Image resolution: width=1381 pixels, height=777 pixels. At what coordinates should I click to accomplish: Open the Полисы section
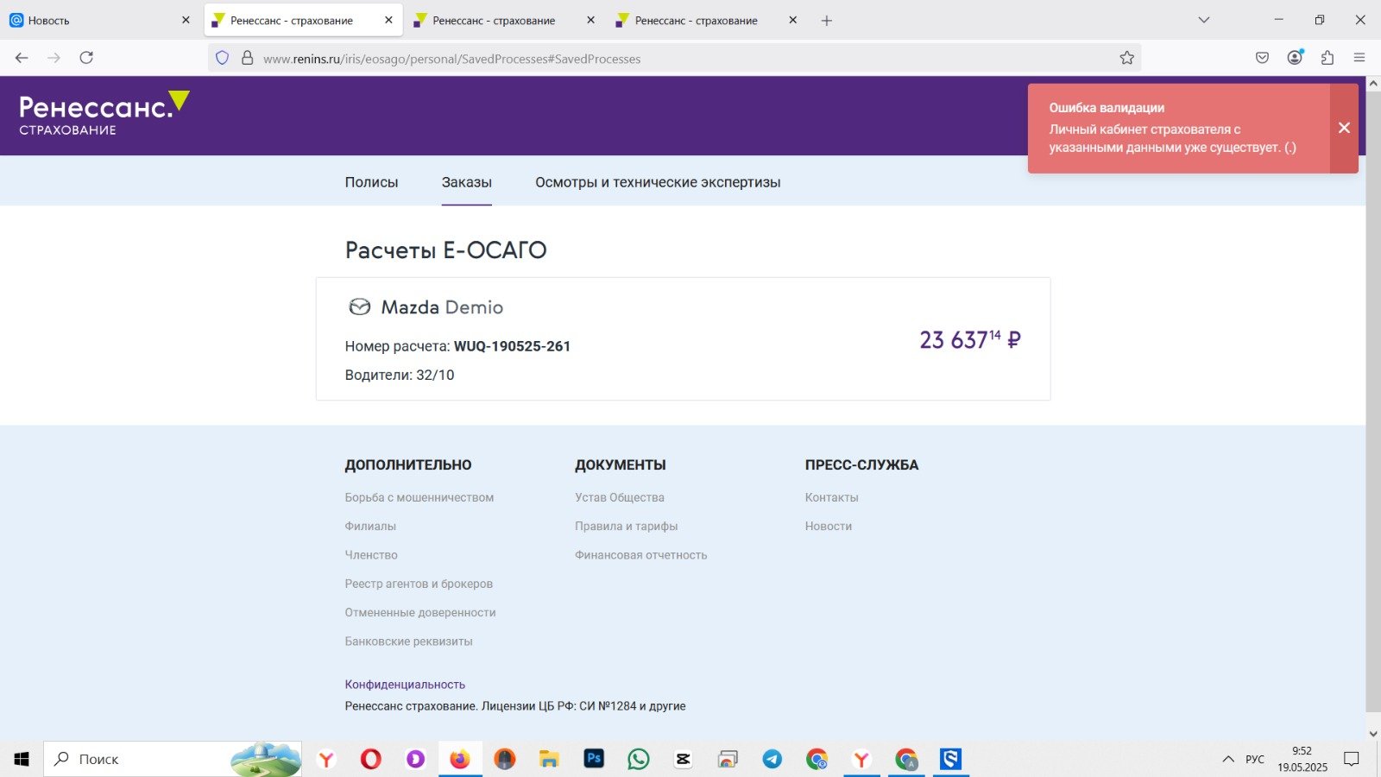371,182
